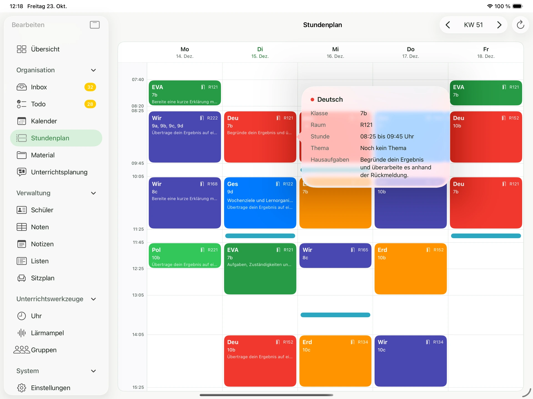Collapse the Organisation section

tap(94, 70)
